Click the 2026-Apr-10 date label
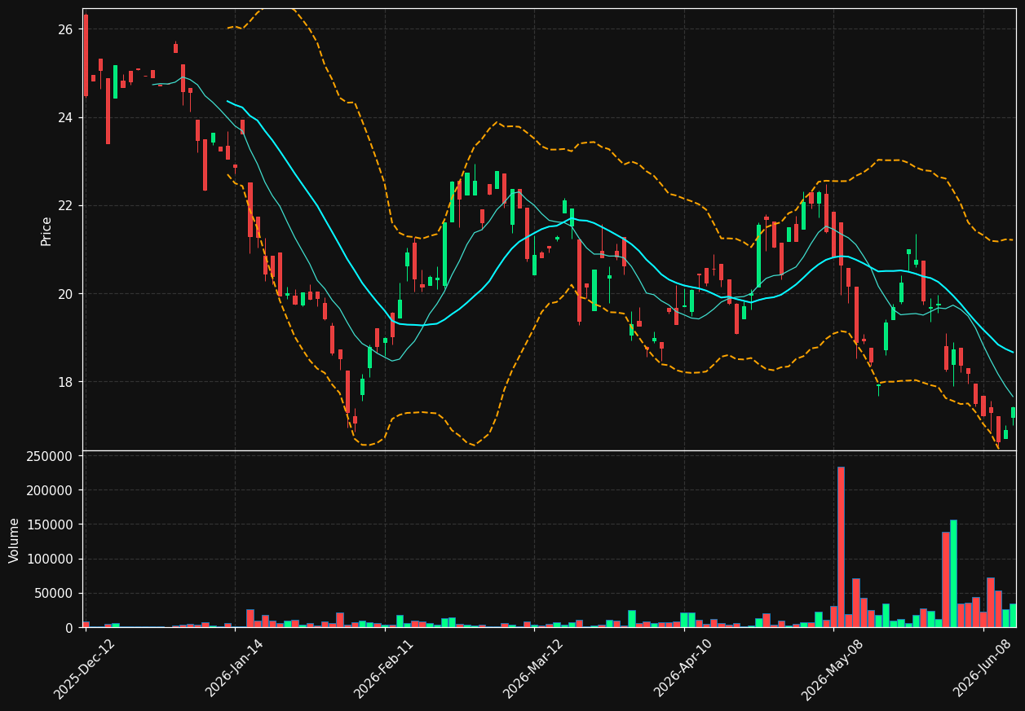1025x711 pixels. (683, 669)
